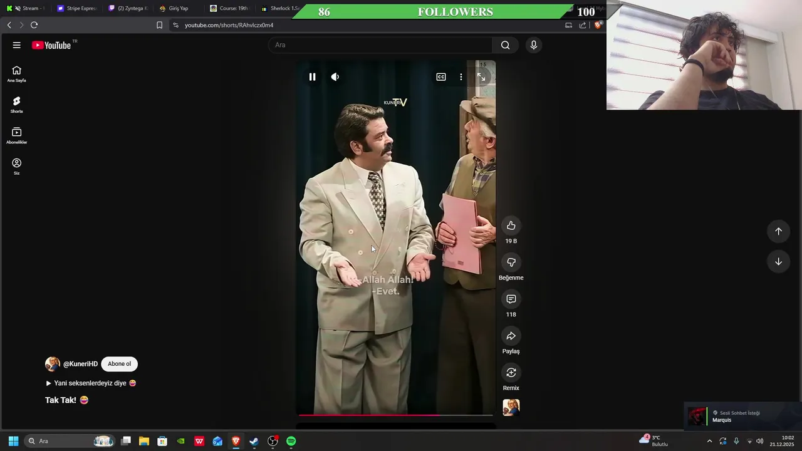This screenshot has height=451, width=802.
Task: Toggle closed captions on the Short
Action: coord(441,77)
